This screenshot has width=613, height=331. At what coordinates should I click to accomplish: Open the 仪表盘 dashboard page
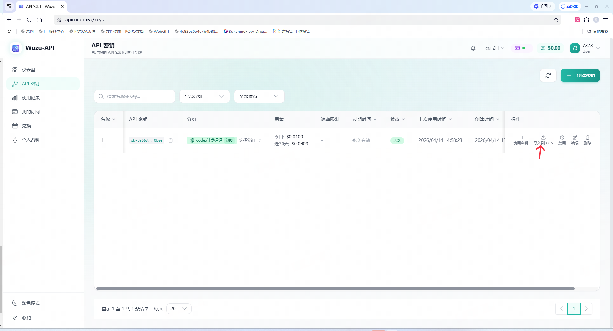click(43, 70)
